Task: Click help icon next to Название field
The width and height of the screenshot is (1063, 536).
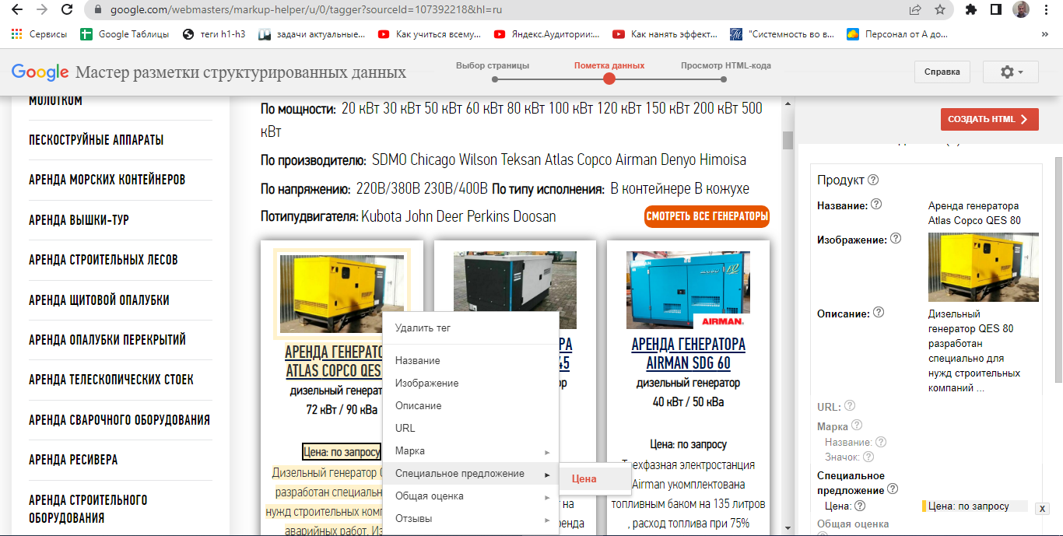Action: click(x=876, y=205)
